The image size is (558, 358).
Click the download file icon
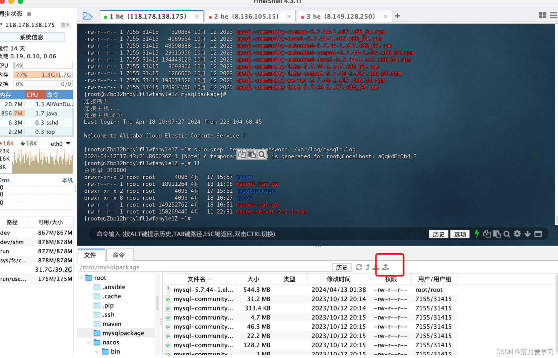pos(376,267)
